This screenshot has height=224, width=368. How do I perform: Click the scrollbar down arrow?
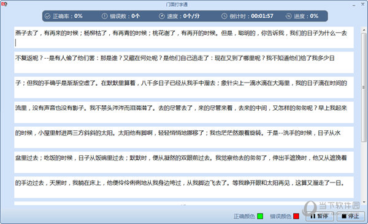coord(364,202)
